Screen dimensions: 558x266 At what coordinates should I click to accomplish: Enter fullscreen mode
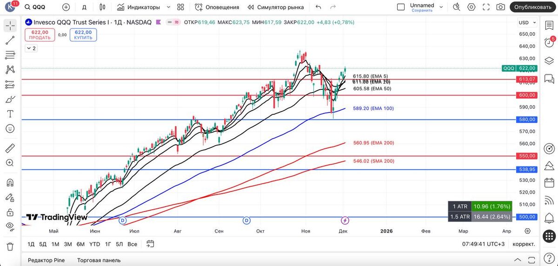tap(486, 7)
